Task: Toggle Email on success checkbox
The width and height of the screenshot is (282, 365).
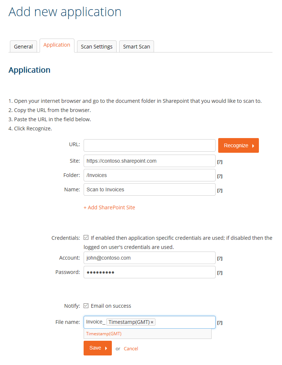Action: (x=86, y=306)
